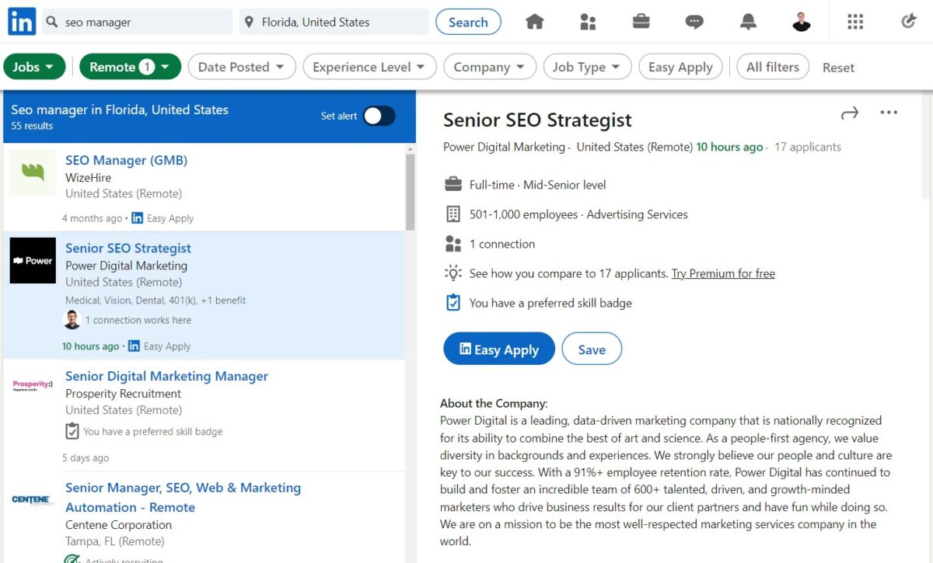Click the Advertise compass icon

point(908,21)
